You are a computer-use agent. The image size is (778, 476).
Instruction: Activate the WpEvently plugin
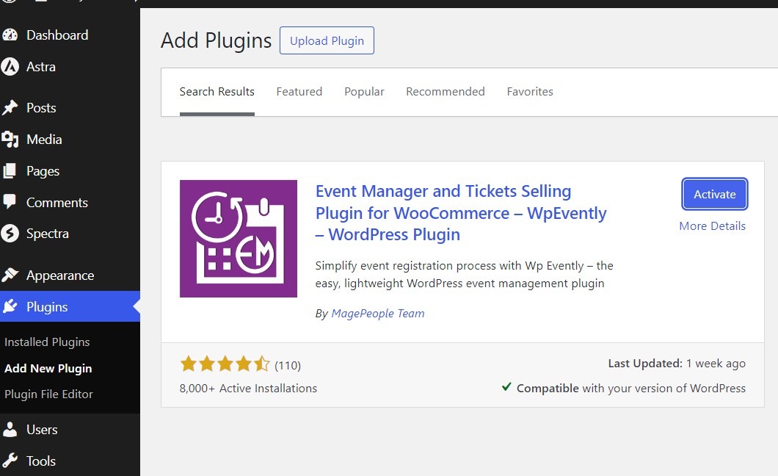pos(714,195)
